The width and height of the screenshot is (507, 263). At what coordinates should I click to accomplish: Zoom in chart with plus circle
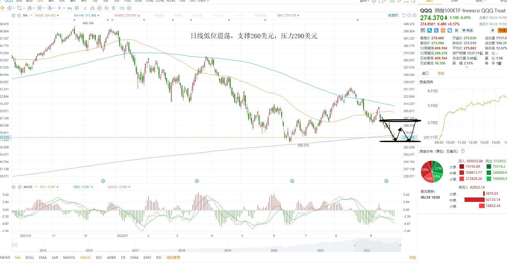pyautogui.click(x=415, y=15)
